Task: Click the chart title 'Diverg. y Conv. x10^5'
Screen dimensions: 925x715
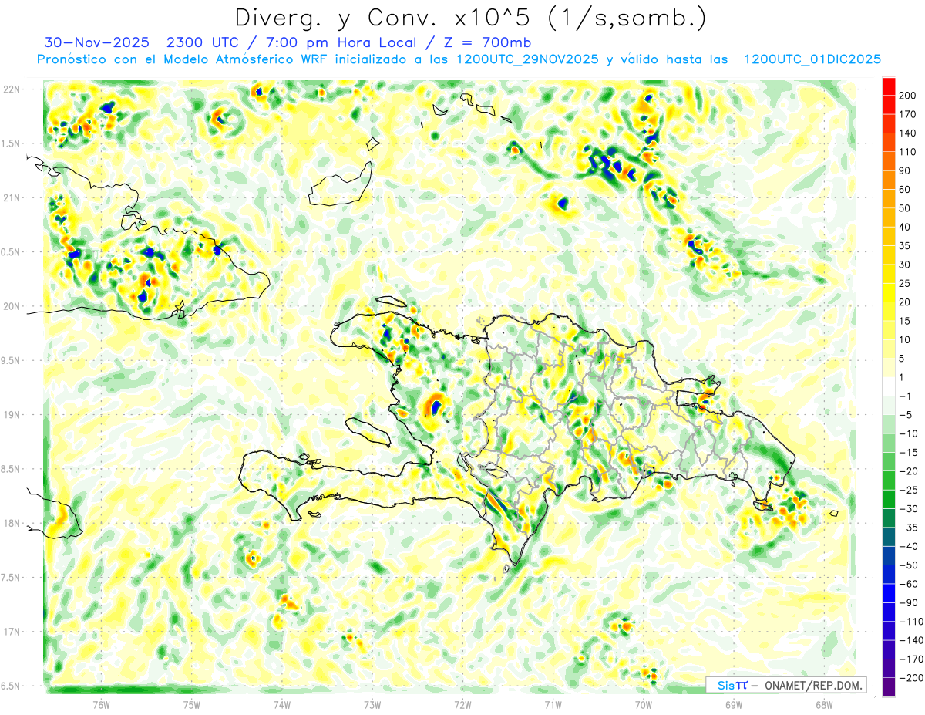Action: (389, 17)
